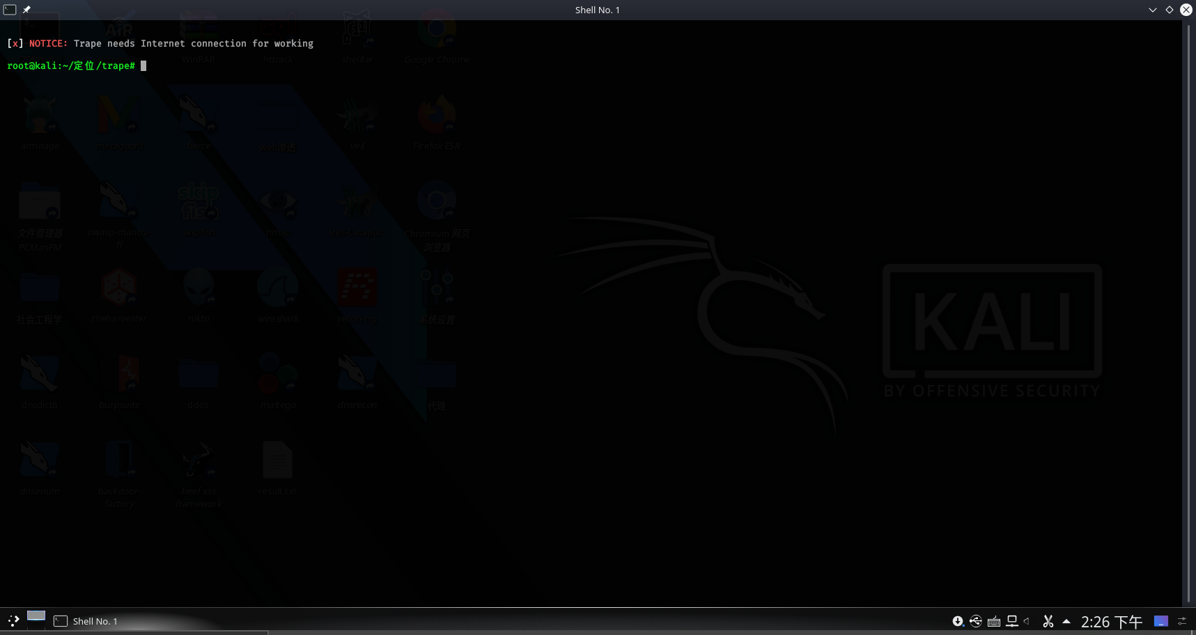Open the network connections tray icon

[x=1012, y=621]
